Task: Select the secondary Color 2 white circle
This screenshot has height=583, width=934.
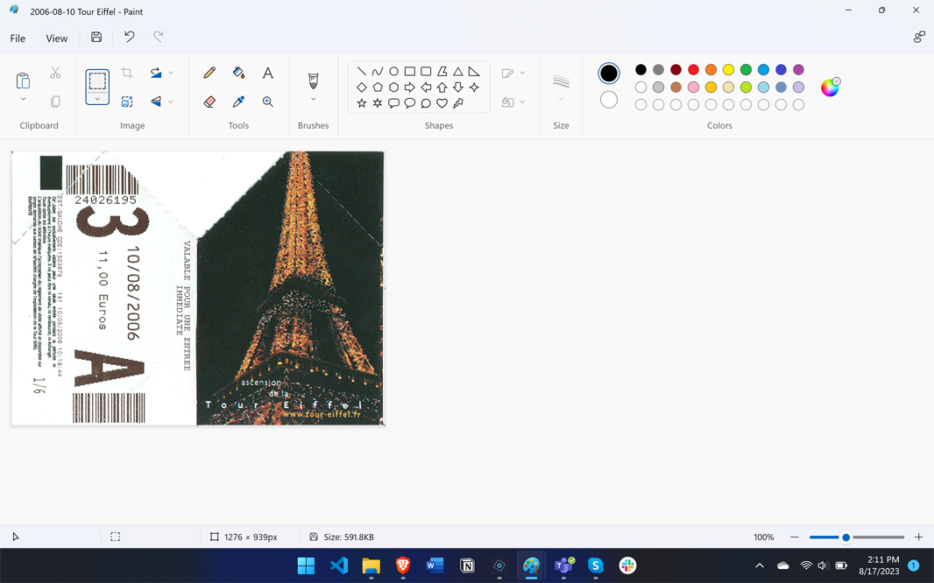Action: tap(609, 100)
